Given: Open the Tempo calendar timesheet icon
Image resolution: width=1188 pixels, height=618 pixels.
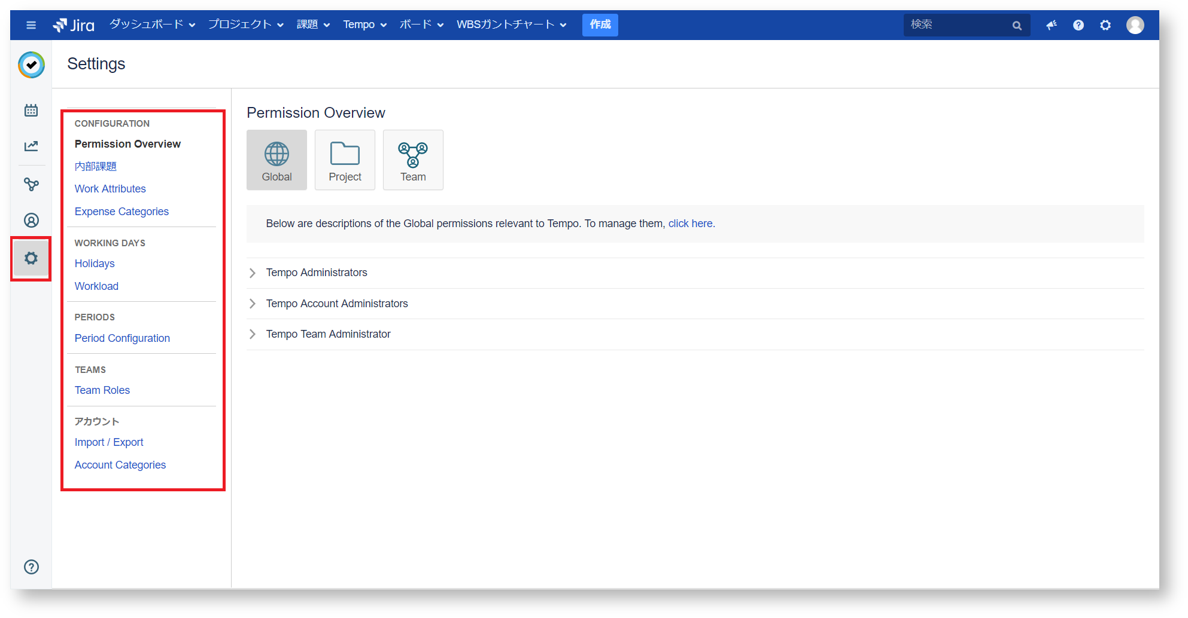Looking at the screenshot, I should [x=31, y=110].
